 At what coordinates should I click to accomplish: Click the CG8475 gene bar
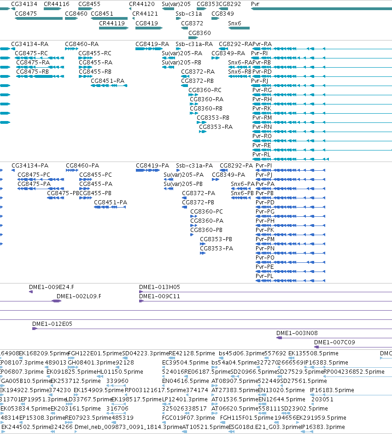click(39, 18)
